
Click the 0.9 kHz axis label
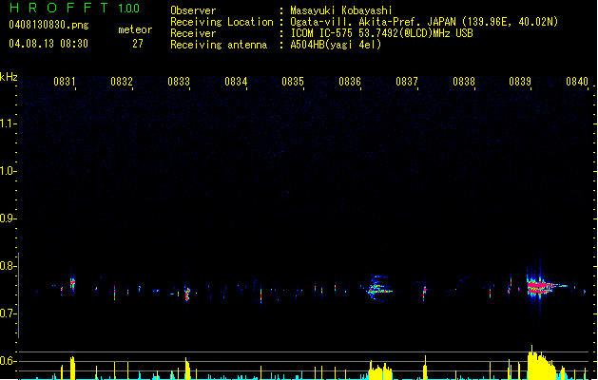[x=8, y=218]
